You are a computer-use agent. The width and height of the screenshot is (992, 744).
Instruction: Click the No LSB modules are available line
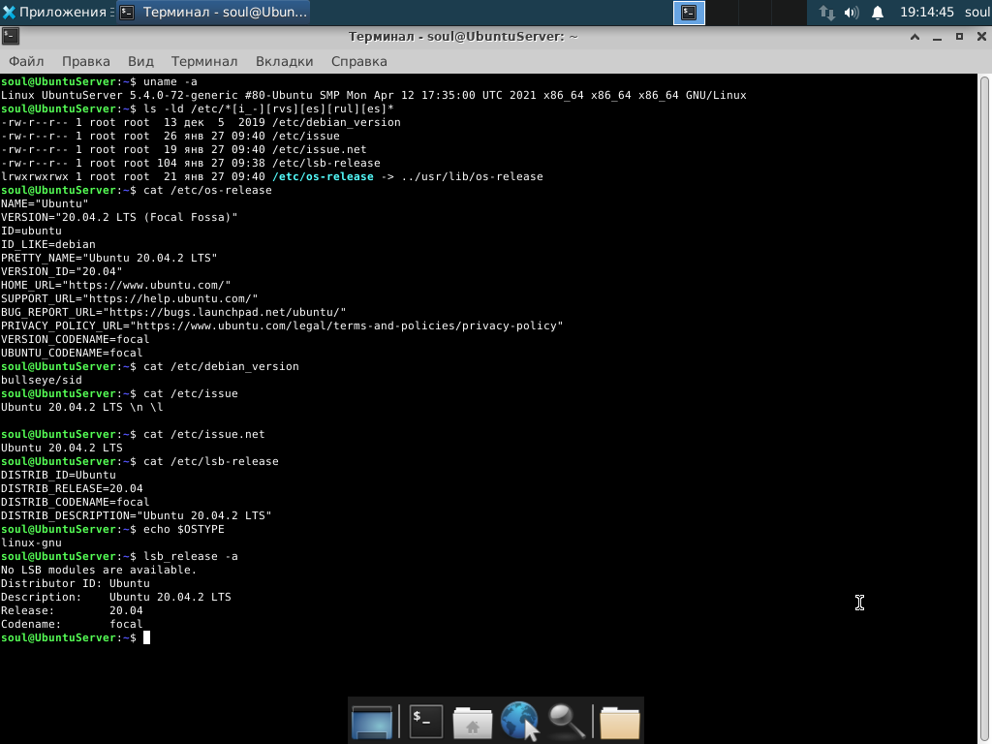(99, 570)
